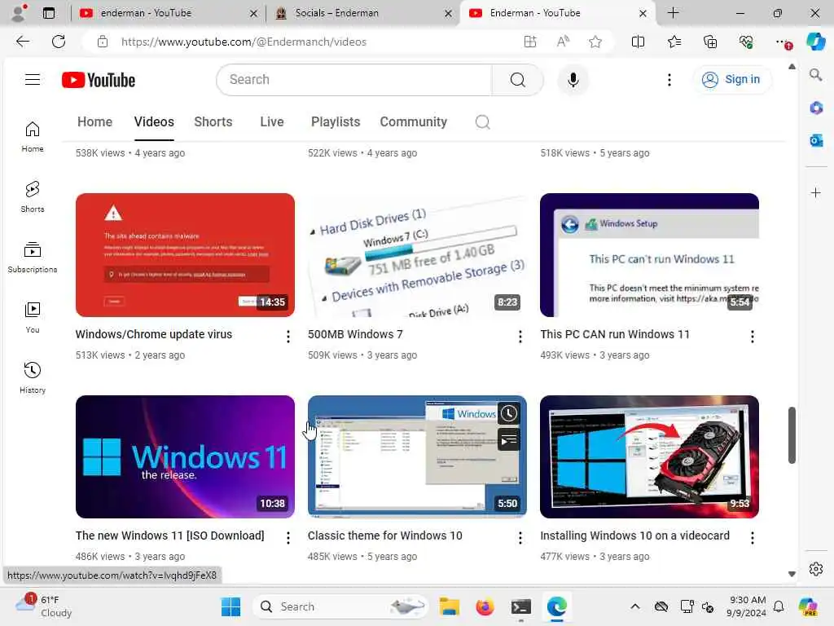The image size is (834, 626).
Task: Open options for Windows/Chrome update virus
Action: [x=288, y=337]
